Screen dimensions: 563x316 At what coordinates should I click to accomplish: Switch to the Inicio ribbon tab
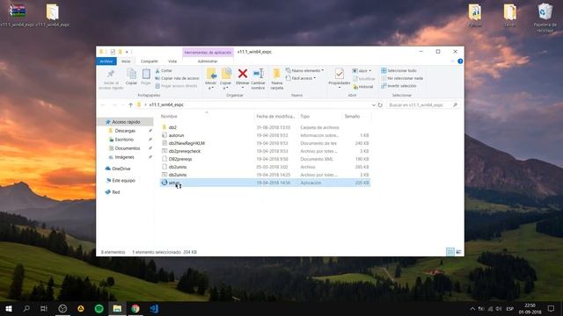click(126, 61)
